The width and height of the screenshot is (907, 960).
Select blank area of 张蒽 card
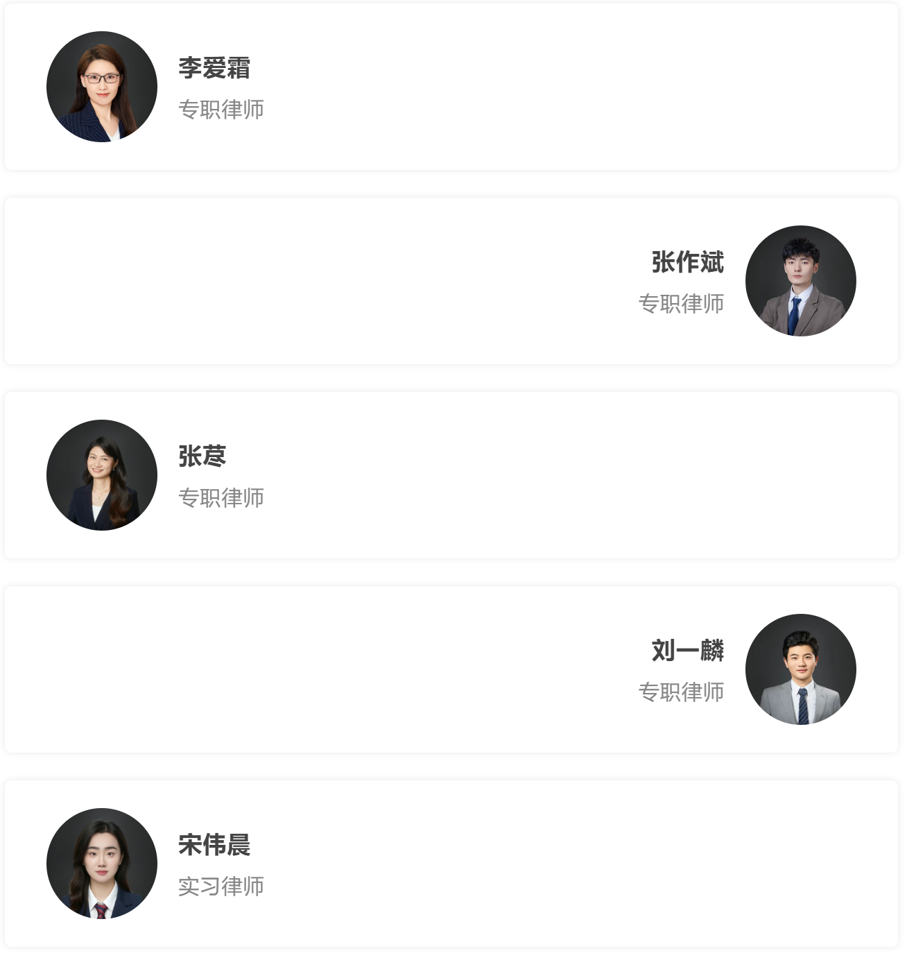tap(555, 475)
